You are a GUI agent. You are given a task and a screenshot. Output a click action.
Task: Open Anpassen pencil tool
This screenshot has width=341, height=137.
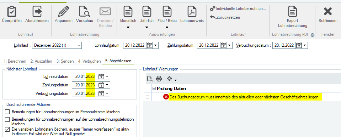[64, 12]
